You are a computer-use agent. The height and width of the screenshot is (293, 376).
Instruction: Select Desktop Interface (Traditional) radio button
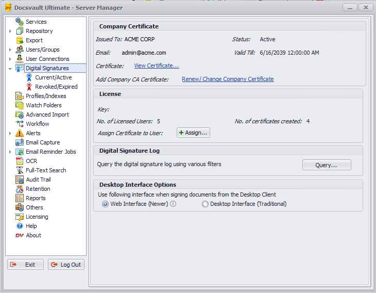coord(205,204)
